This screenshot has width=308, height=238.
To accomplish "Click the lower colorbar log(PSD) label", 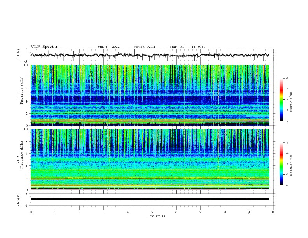I will click(x=291, y=165).
